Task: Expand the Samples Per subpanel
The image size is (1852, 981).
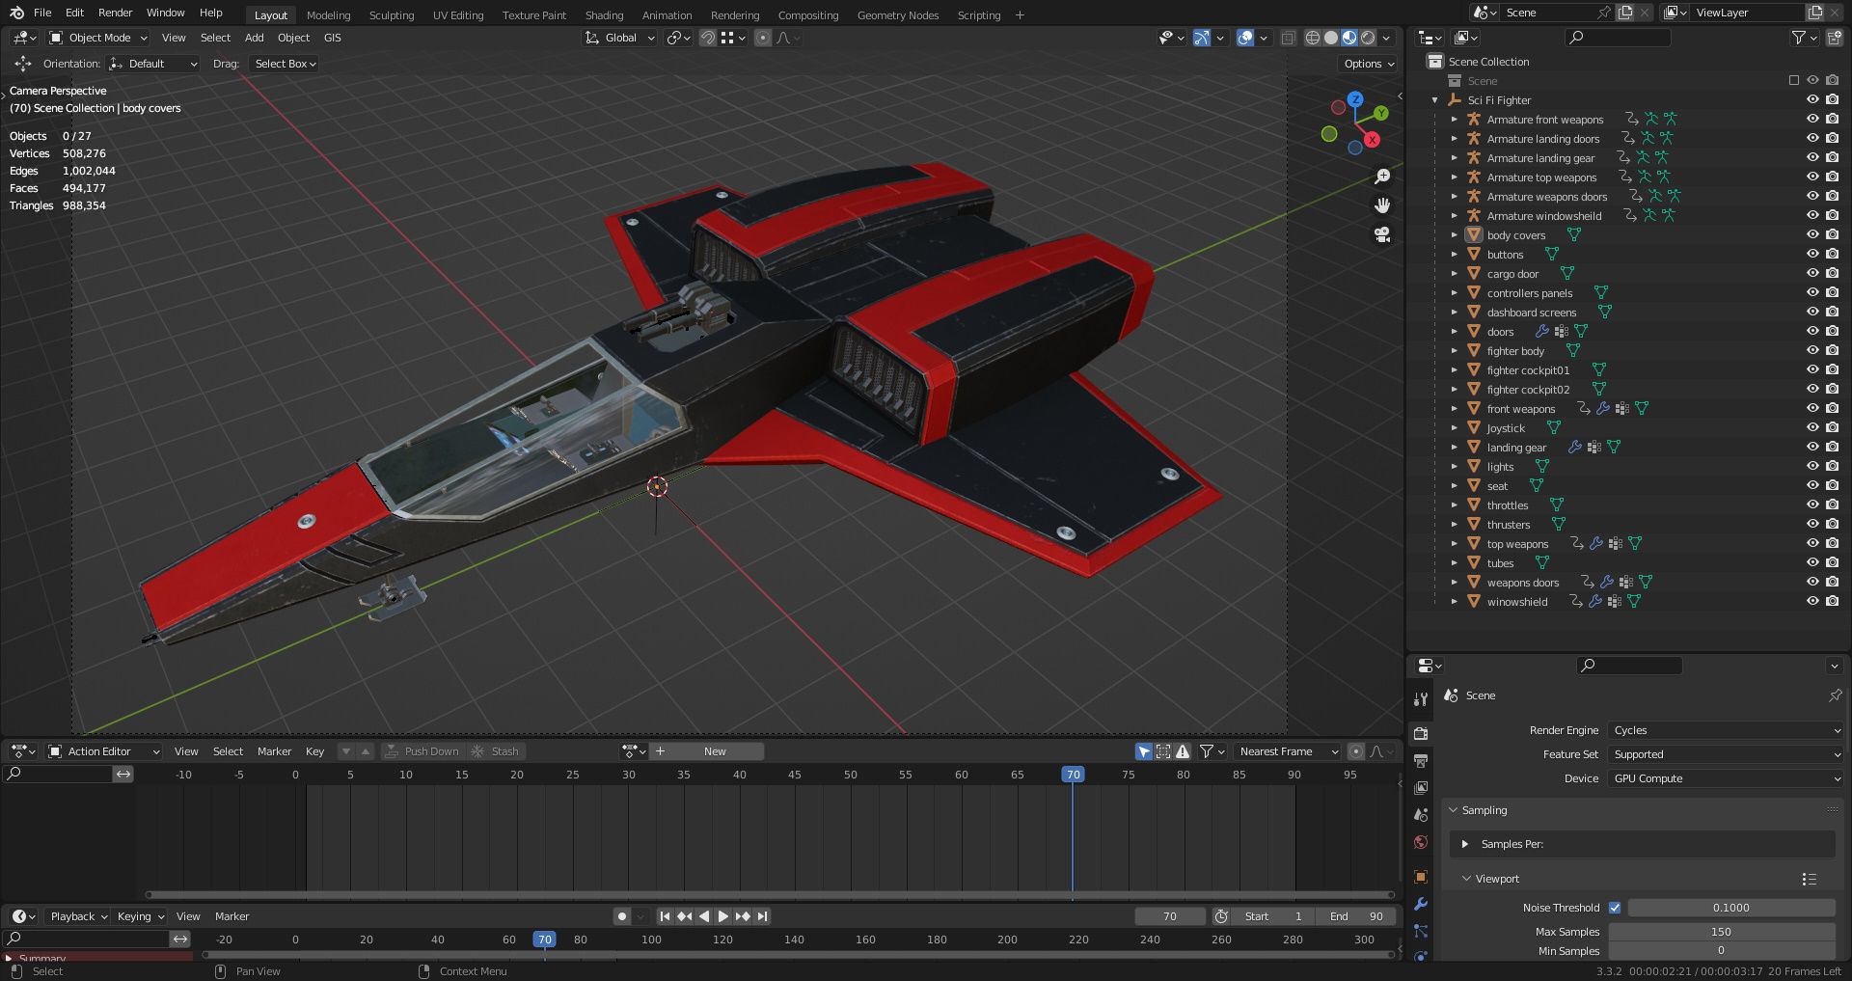Action: click(1465, 844)
